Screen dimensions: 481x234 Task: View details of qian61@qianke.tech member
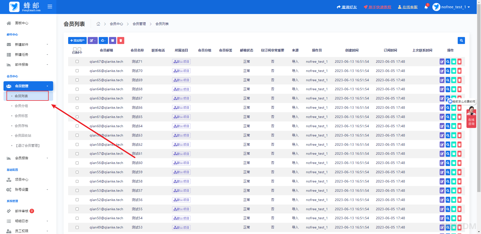click(448, 117)
